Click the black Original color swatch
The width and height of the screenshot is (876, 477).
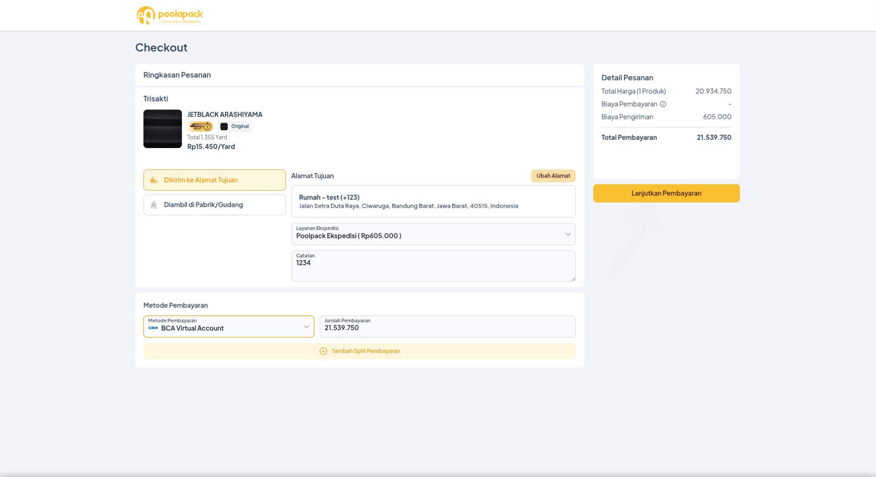coord(224,127)
